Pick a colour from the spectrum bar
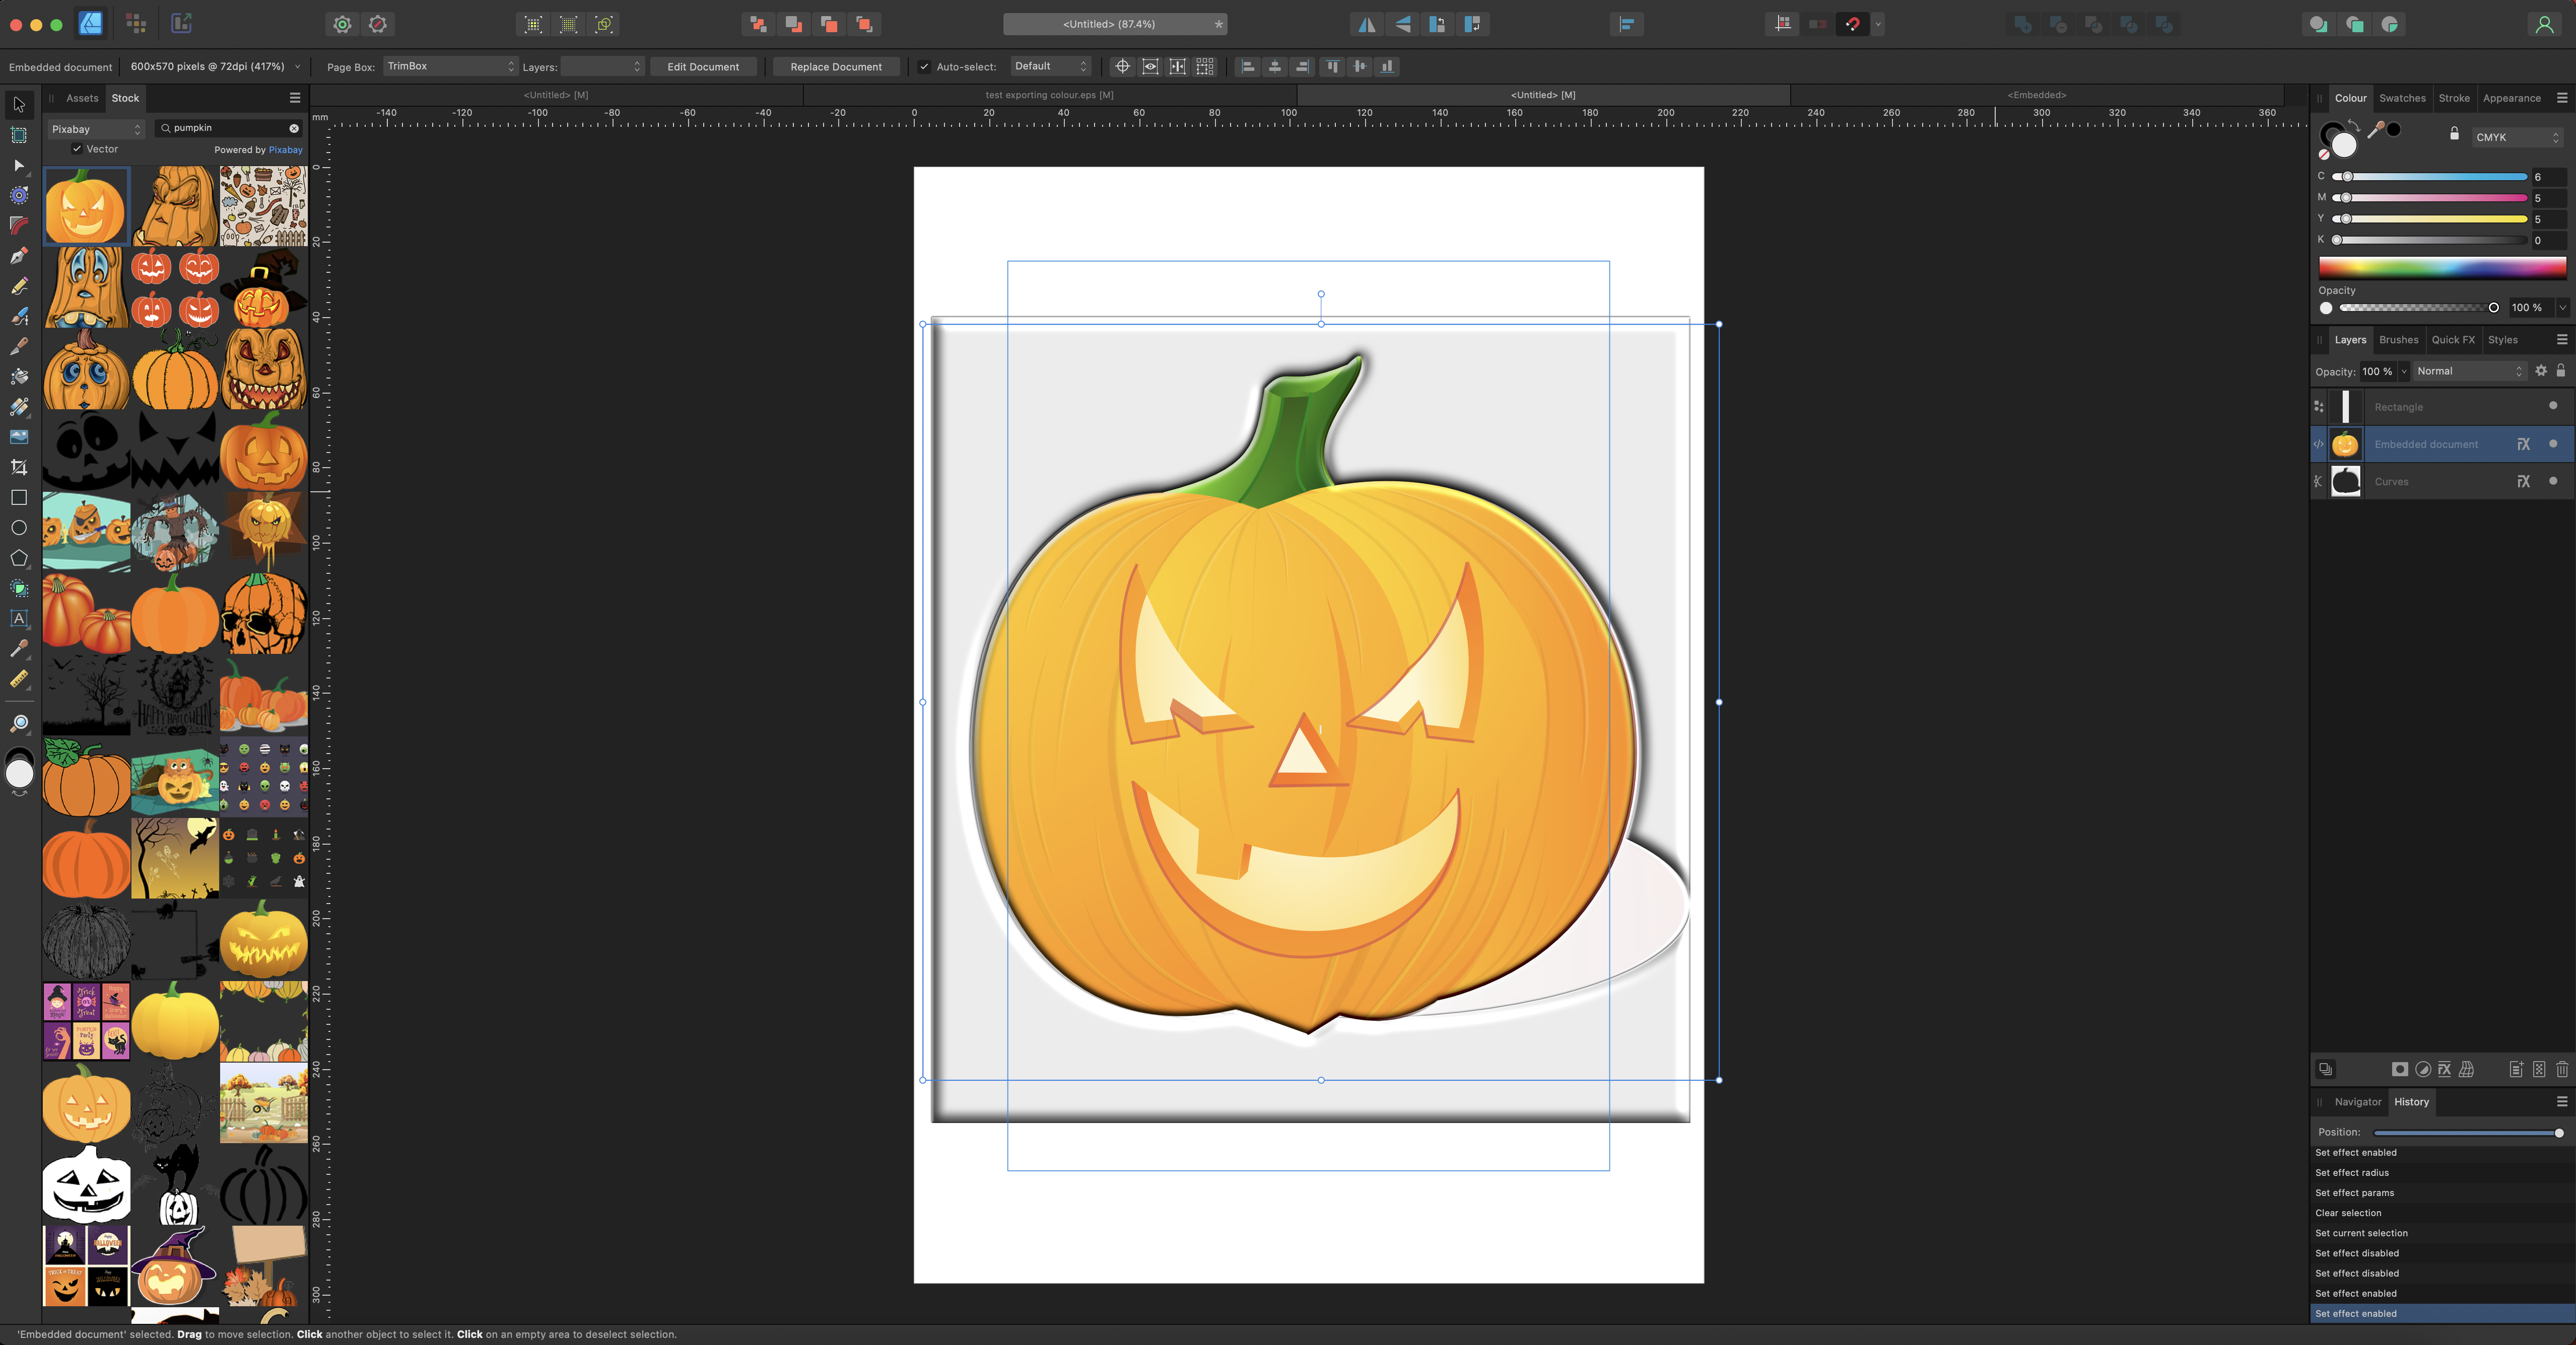The image size is (2576, 1345). coord(2442,267)
